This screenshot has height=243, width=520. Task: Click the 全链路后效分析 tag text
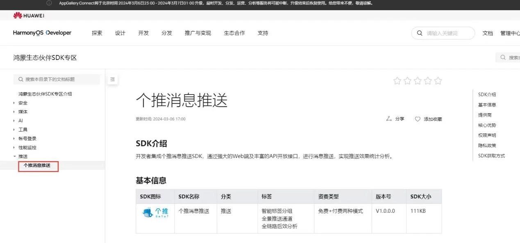pyautogui.click(x=279, y=226)
